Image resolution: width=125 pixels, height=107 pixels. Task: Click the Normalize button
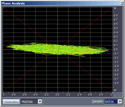(11, 102)
